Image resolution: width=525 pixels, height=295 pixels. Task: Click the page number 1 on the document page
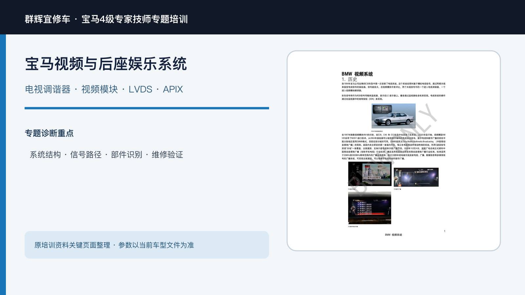coord(445,231)
